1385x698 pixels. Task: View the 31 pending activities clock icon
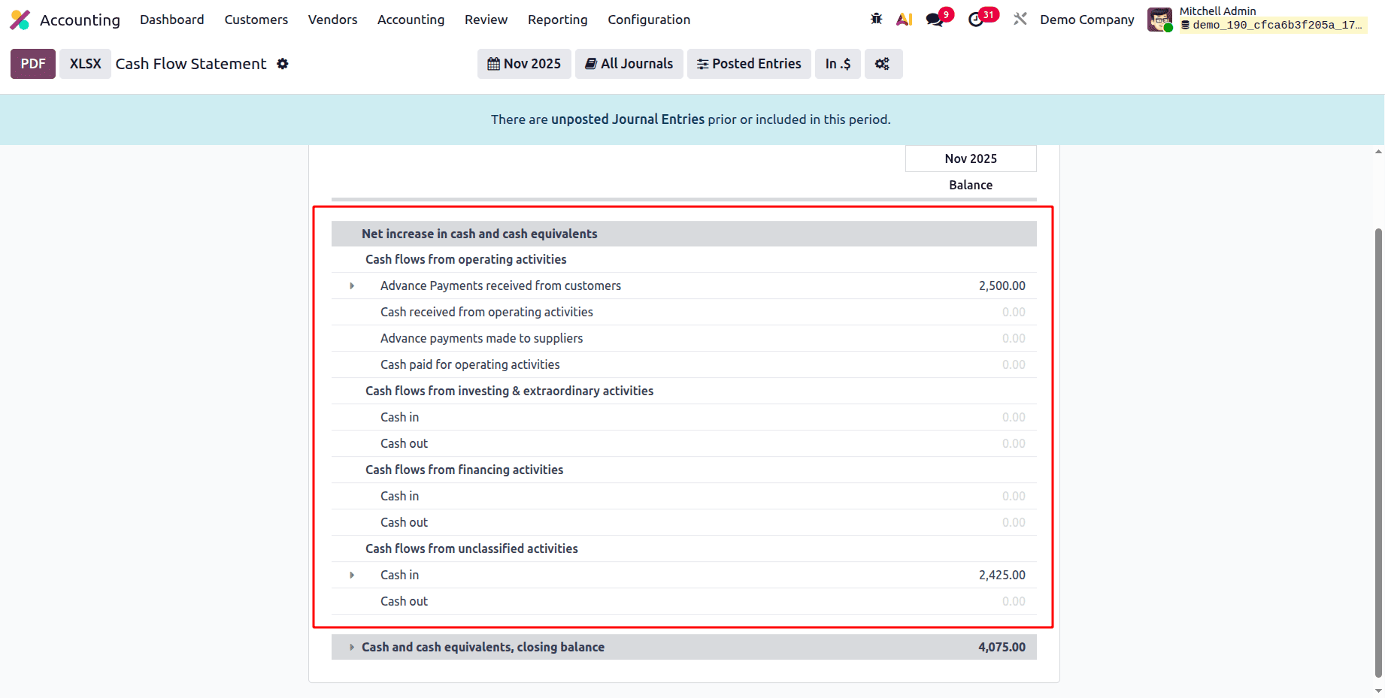[977, 18]
